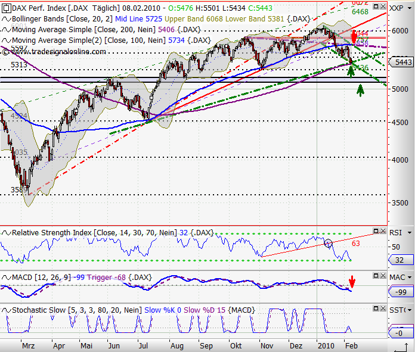The width and height of the screenshot is (415, 352).
Task: Close the MACD indicator pane
Action: point(383,276)
